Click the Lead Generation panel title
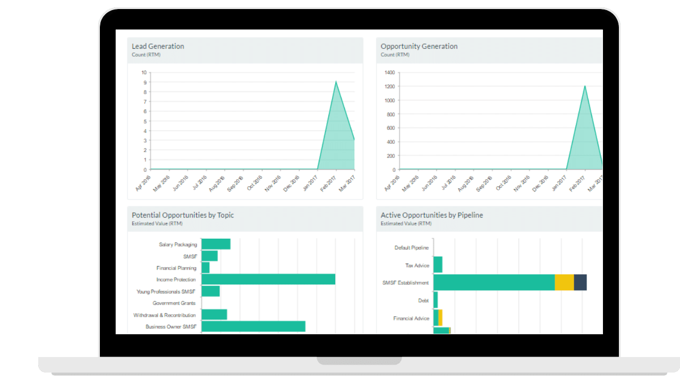This screenshot has width=680, height=382. click(158, 46)
